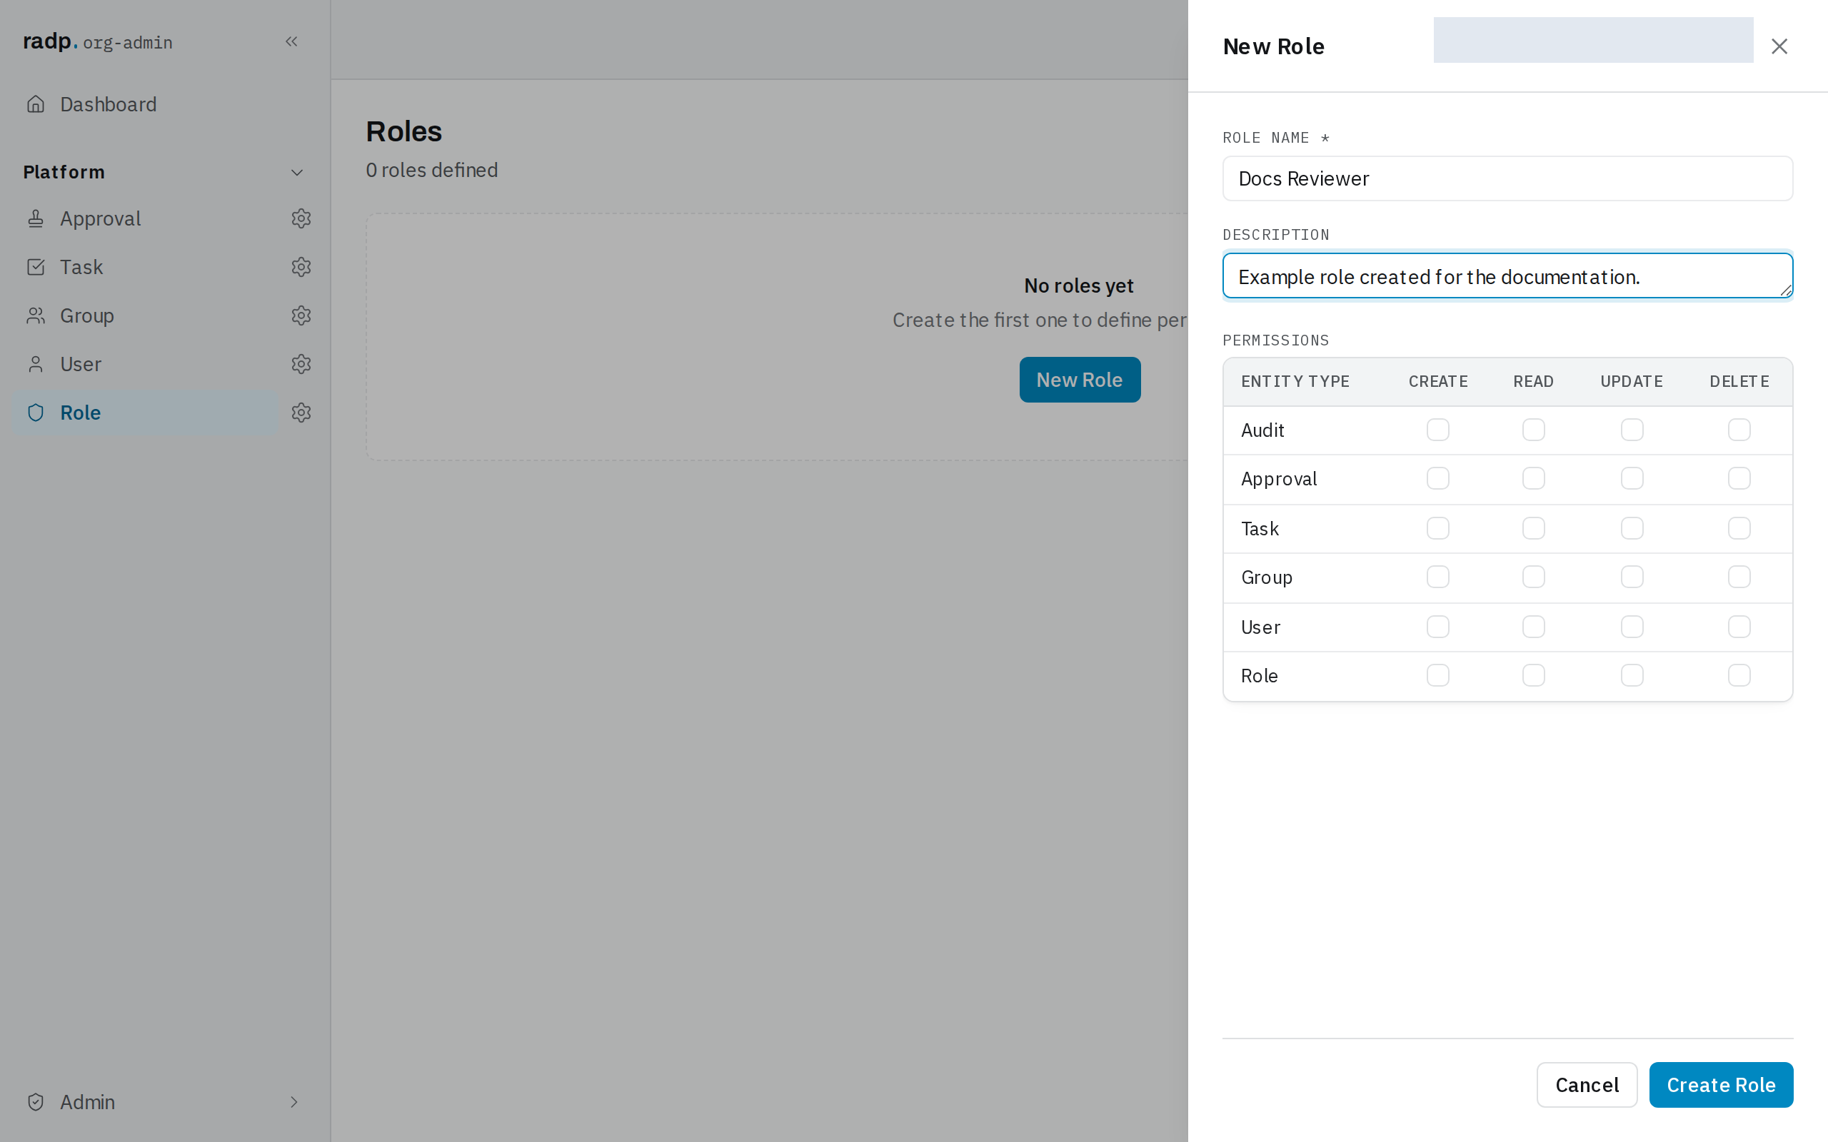The image size is (1828, 1142).
Task: Enable Read permission for Approval
Action: [x=1533, y=478]
